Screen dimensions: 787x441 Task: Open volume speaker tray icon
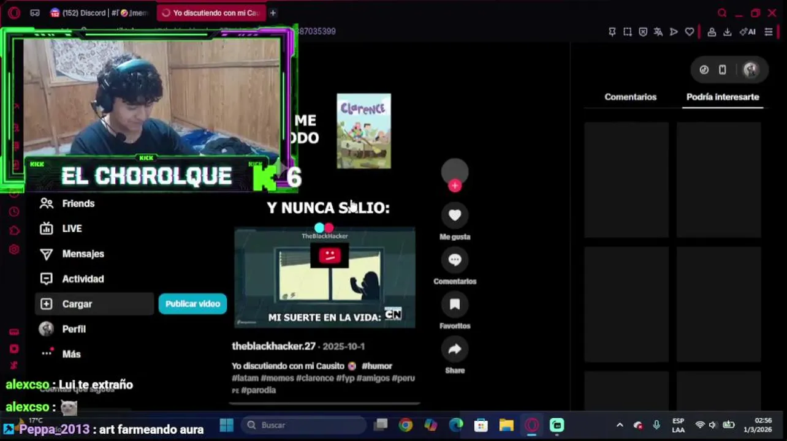click(713, 425)
